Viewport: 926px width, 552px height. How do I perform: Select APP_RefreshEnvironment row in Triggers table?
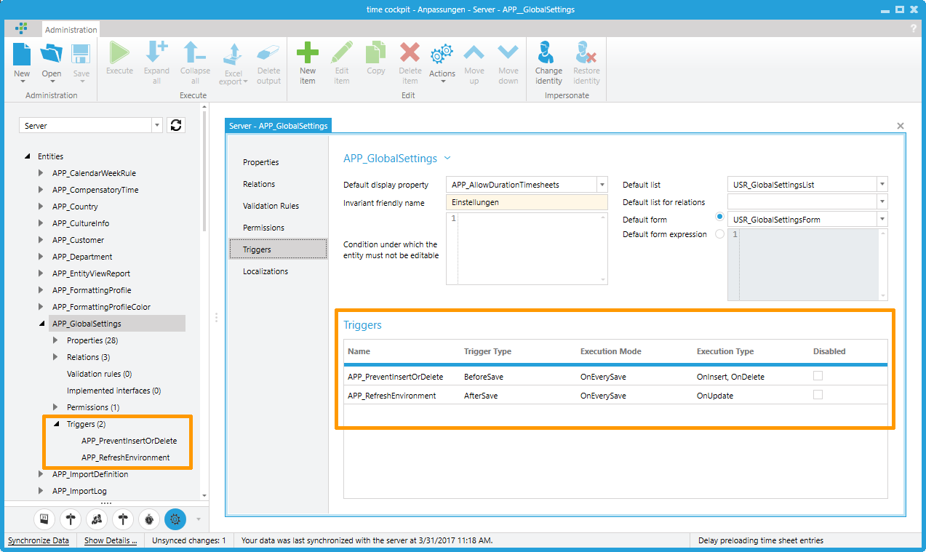(615, 396)
